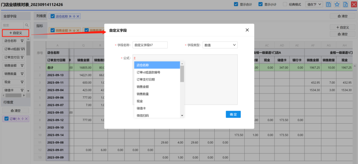Pick 销售数量 in formula suggestion list
The width and height of the screenshot is (358, 164).
(157, 94)
